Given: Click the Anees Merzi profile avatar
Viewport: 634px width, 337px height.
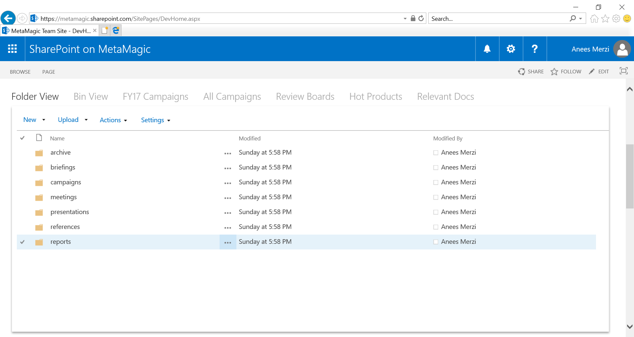Looking at the screenshot, I should pyautogui.click(x=622, y=49).
